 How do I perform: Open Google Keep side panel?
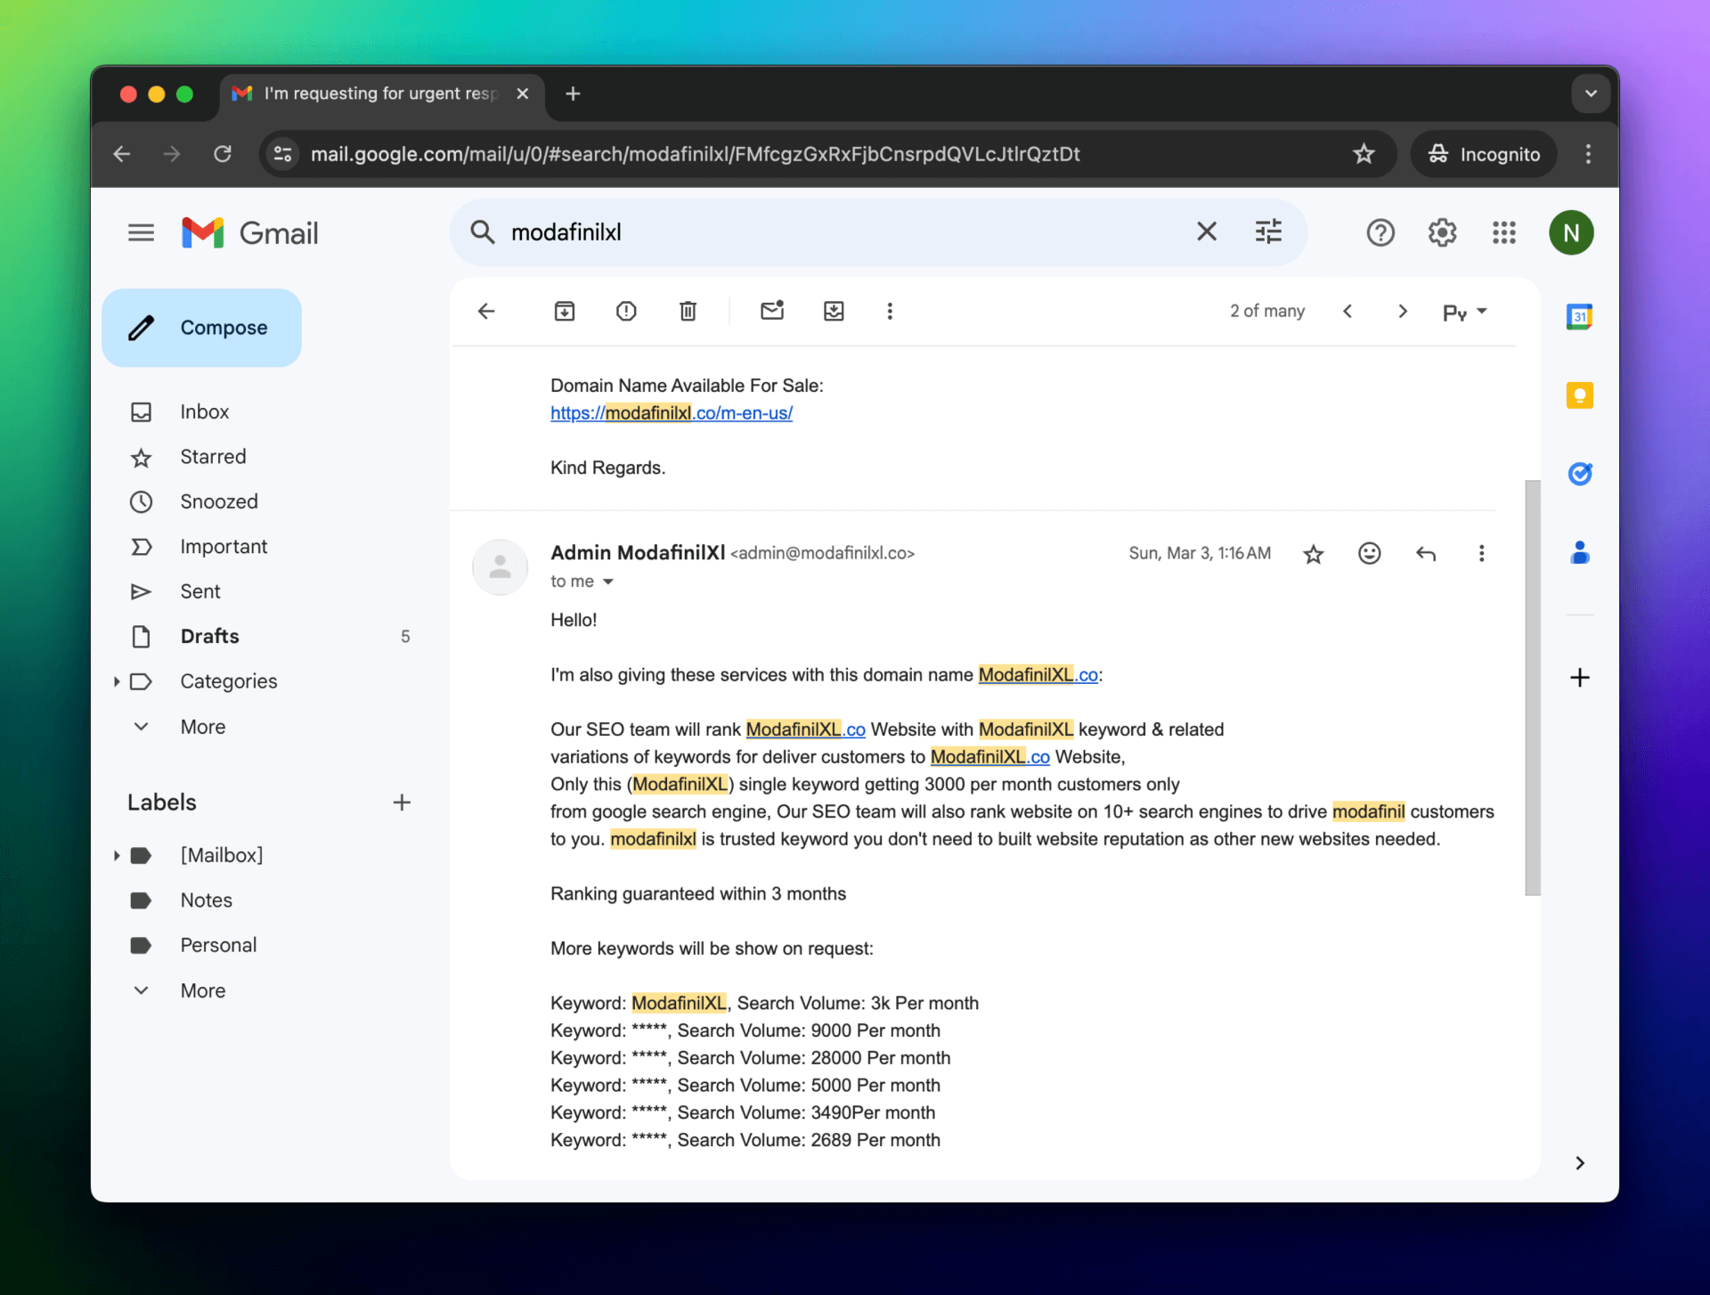[1579, 395]
